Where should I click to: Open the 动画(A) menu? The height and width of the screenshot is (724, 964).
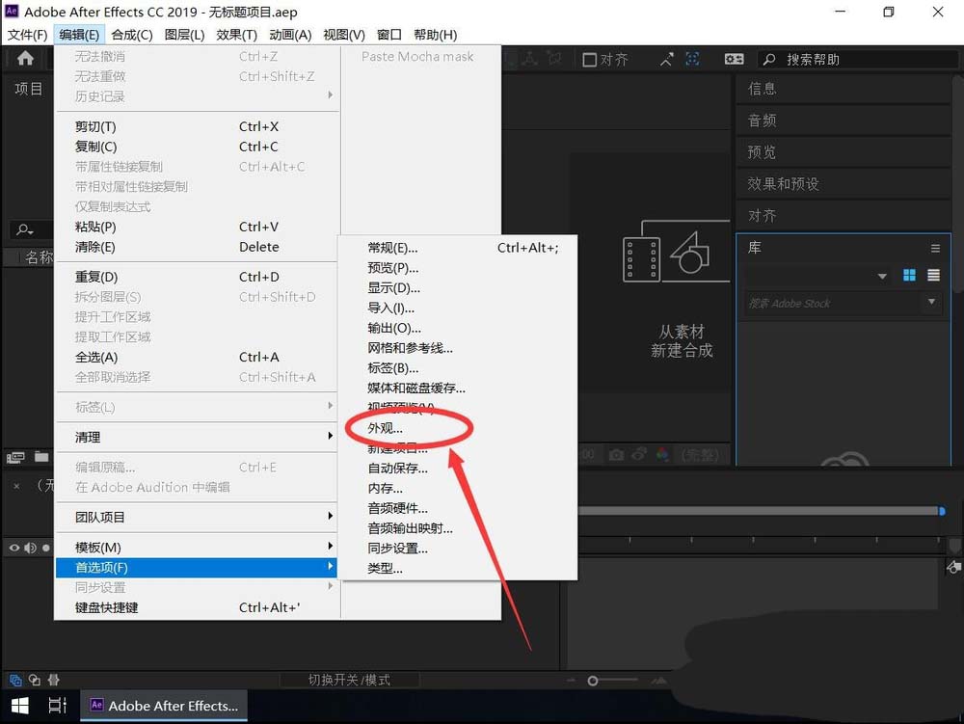290,35
